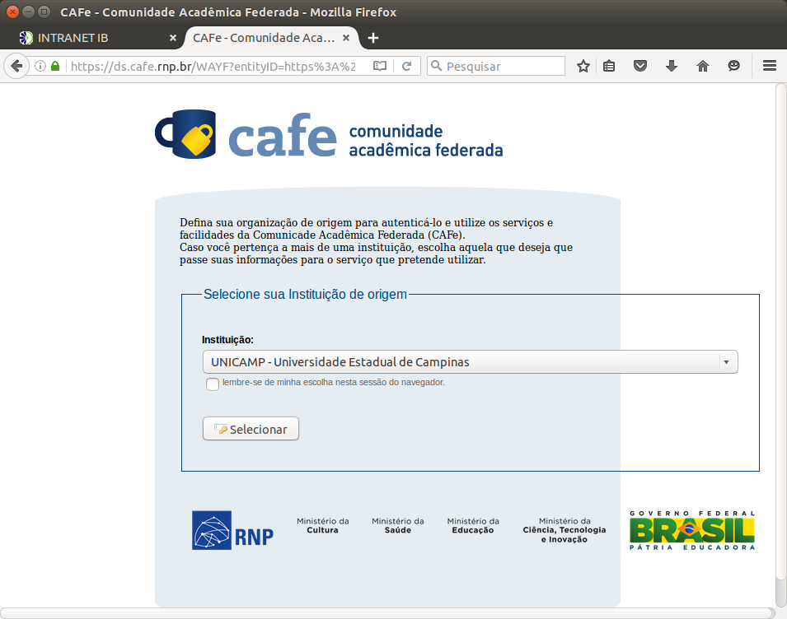This screenshot has height=619, width=787.
Task: Click the CAFe mug logo
Action: (x=185, y=134)
